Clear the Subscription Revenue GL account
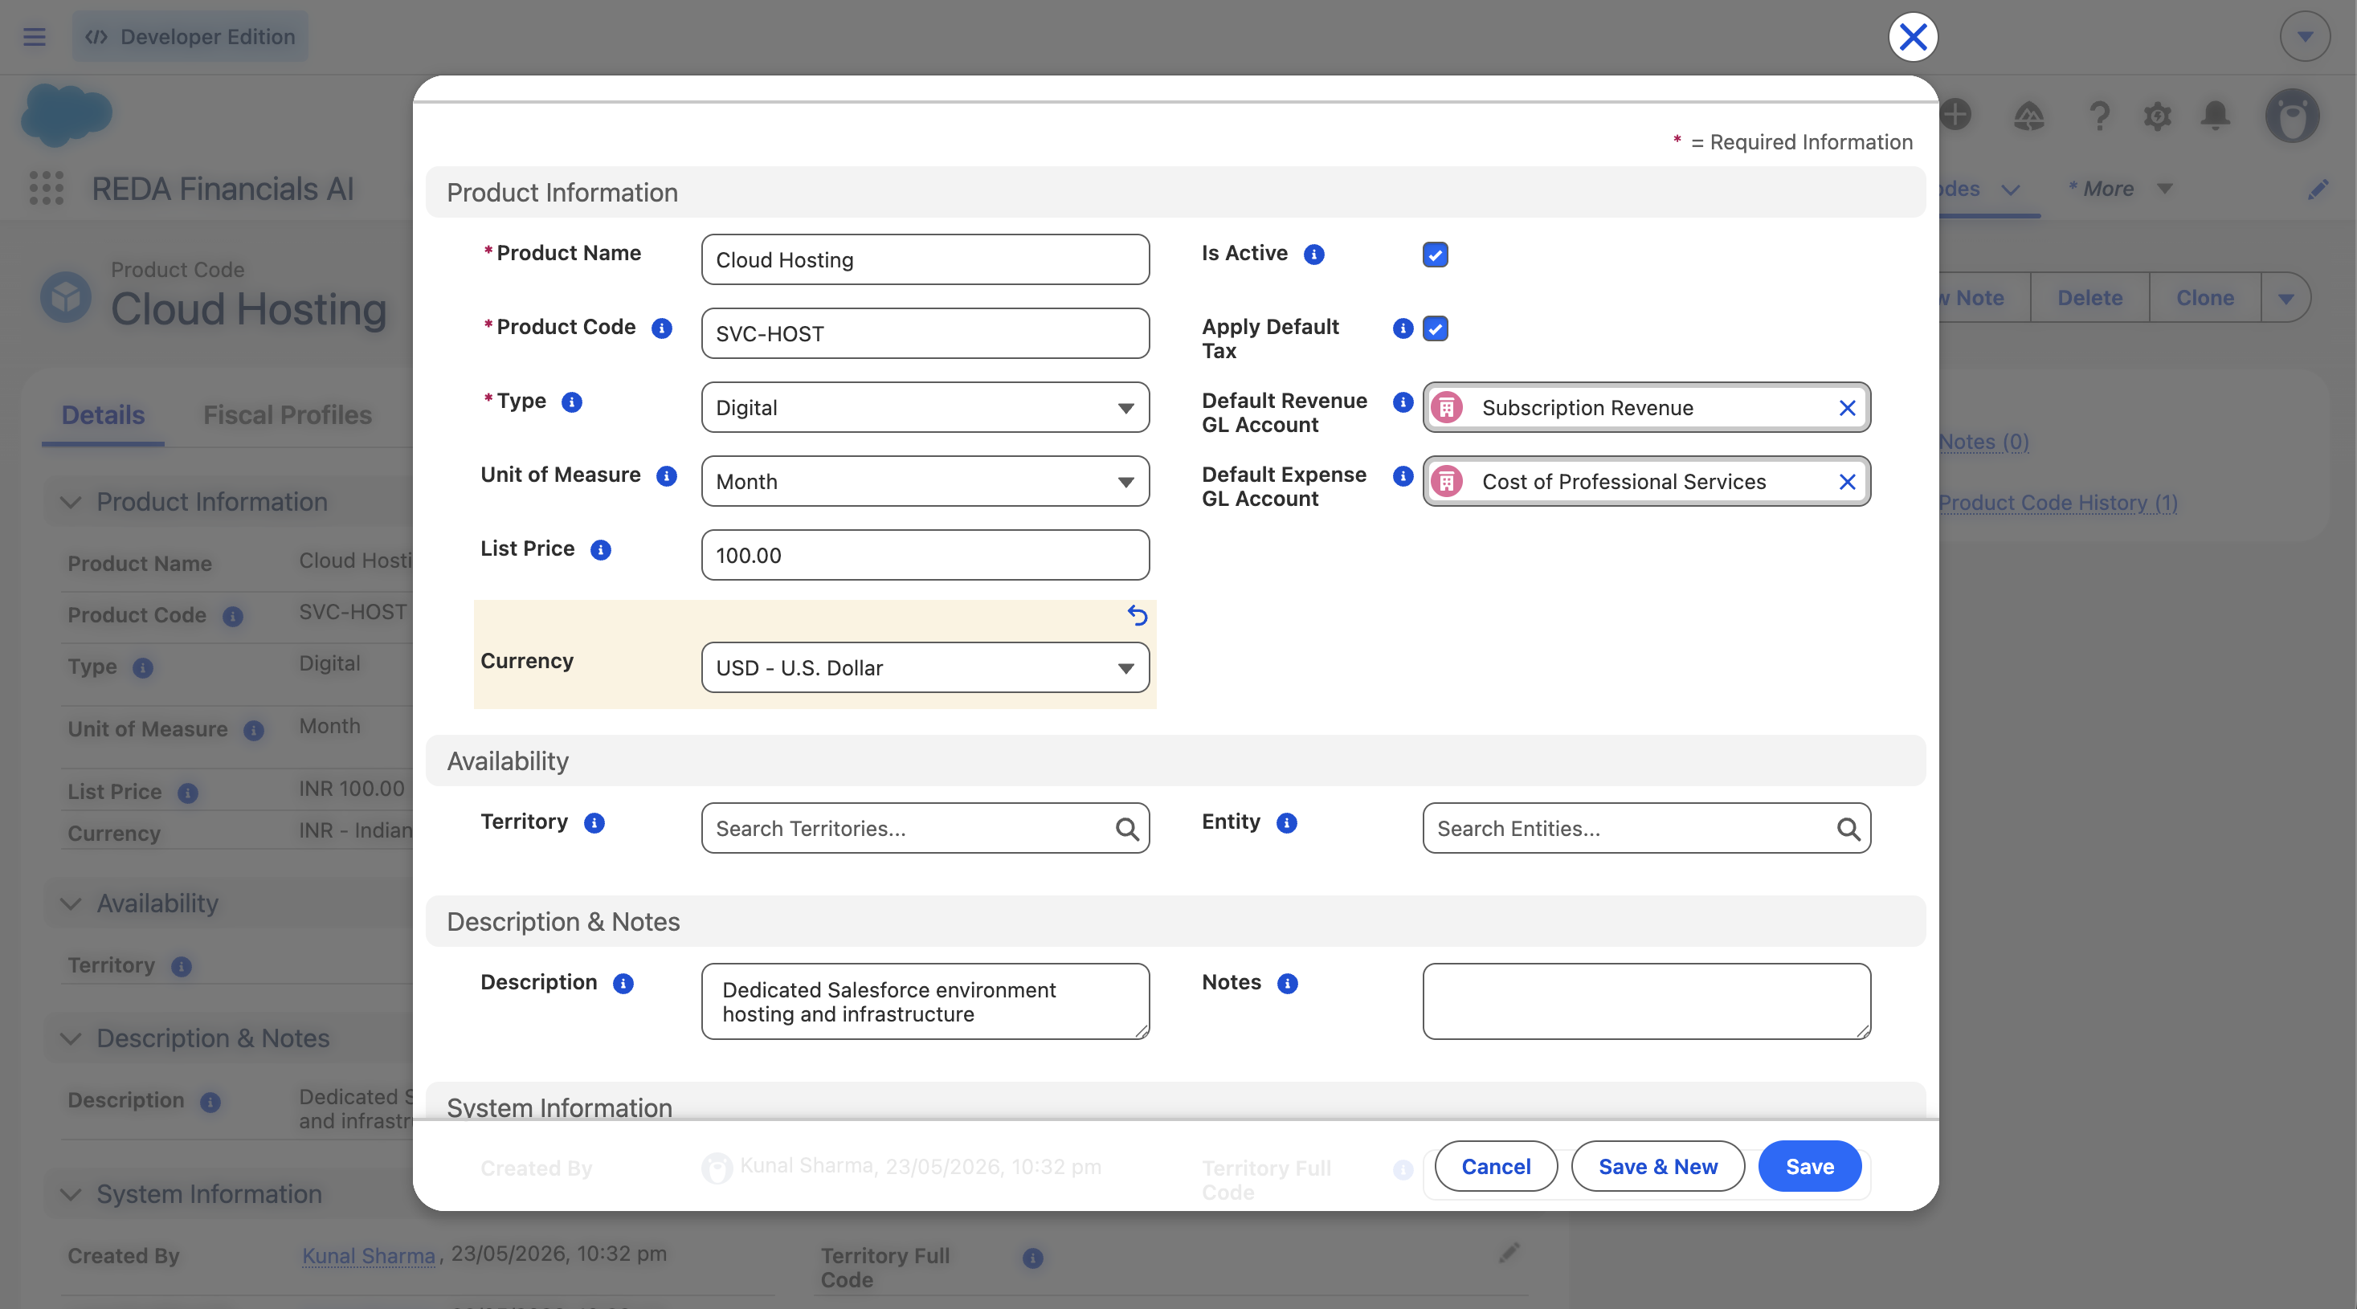Screen dimensions: 2357x1309 (x=1848, y=408)
